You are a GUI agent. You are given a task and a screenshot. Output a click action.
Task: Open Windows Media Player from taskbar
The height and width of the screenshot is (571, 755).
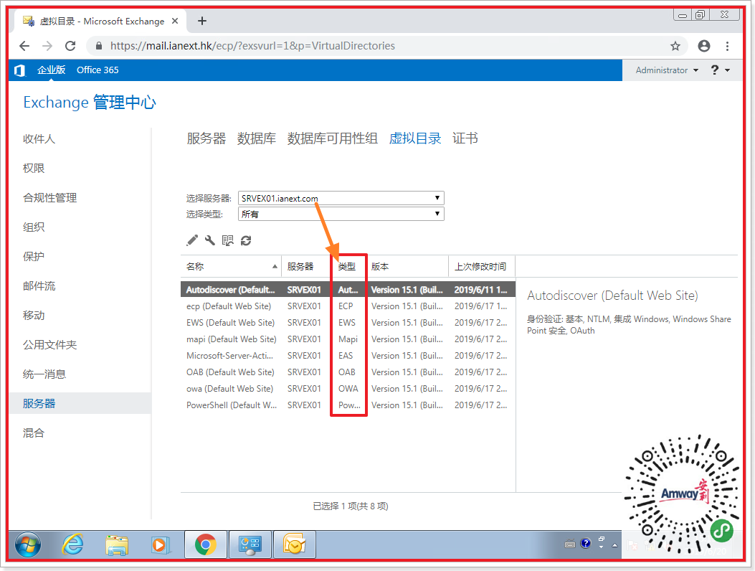pyautogui.click(x=159, y=545)
